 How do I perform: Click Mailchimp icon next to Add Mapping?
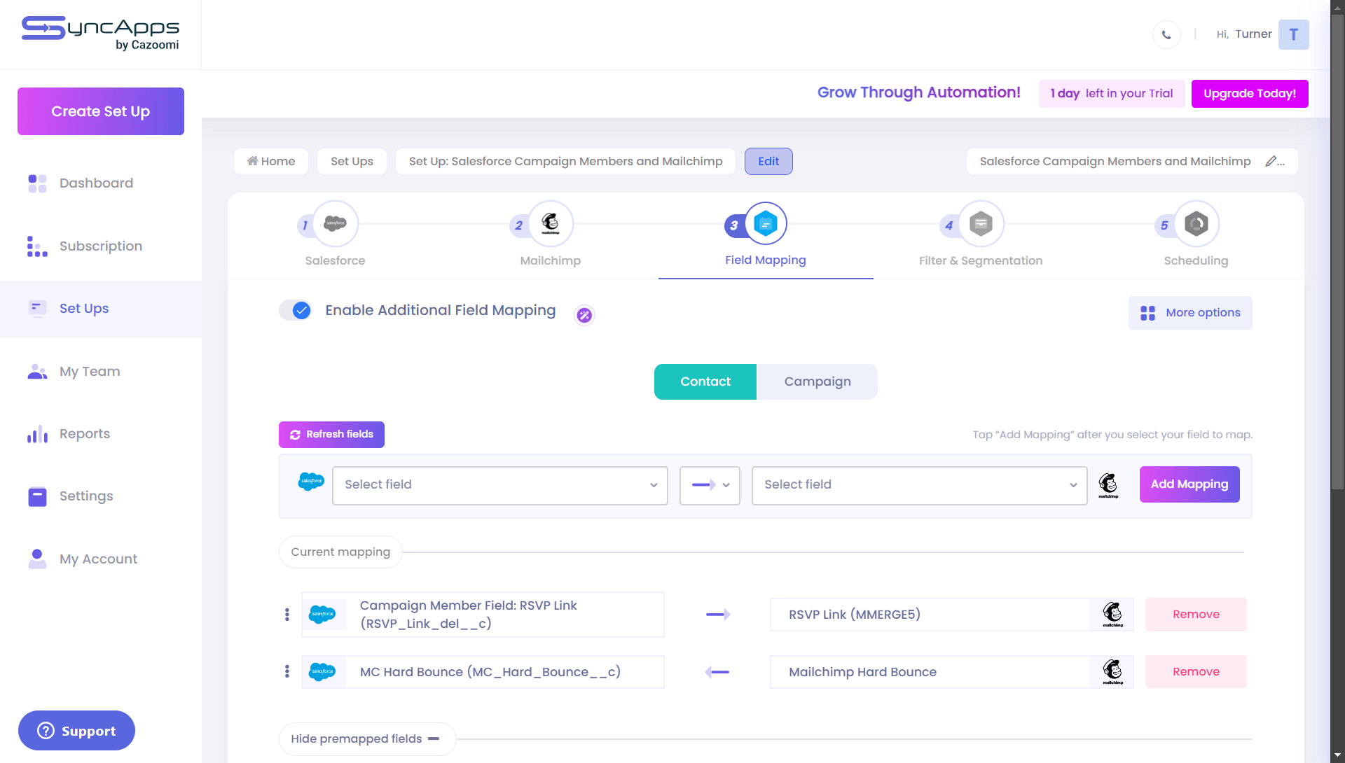[x=1108, y=485]
